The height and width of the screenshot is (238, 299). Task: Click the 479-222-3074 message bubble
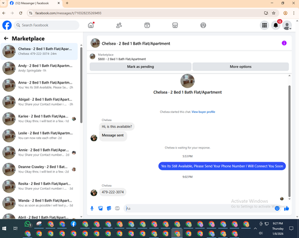pyautogui.click(x=112, y=192)
